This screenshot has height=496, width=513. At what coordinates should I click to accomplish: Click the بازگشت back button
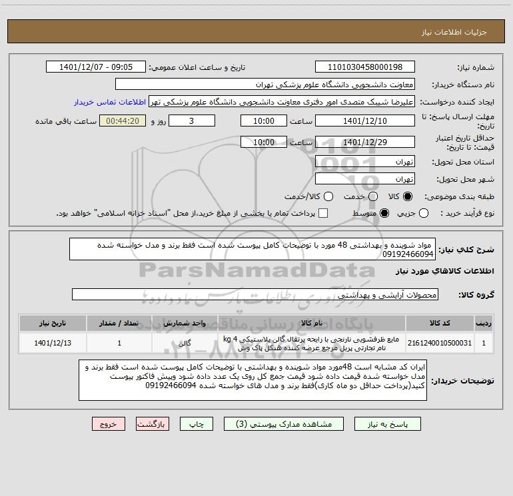point(153,424)
